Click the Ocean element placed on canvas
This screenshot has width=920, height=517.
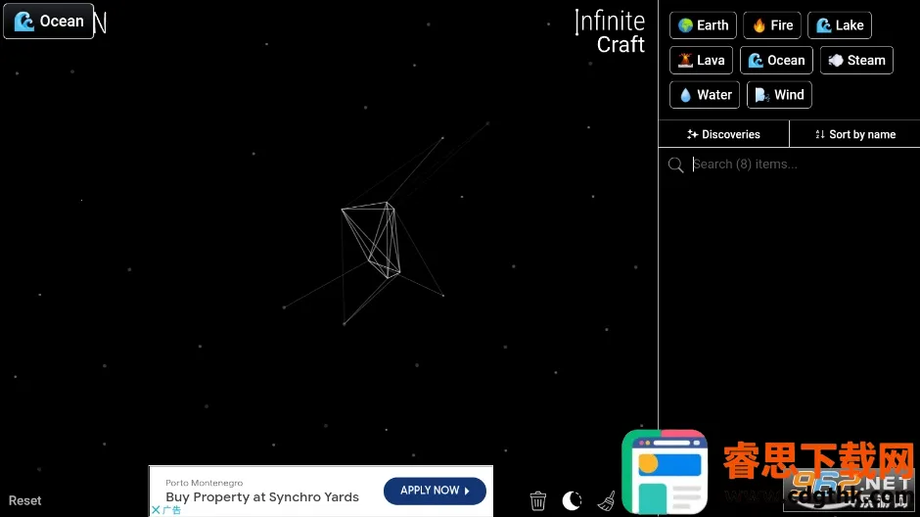(x=49, y=21)
